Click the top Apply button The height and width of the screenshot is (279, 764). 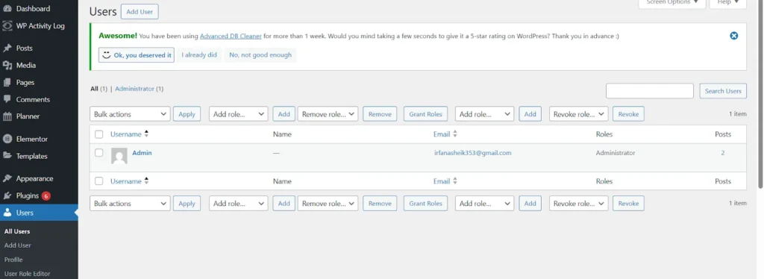(x=187, y=114)
